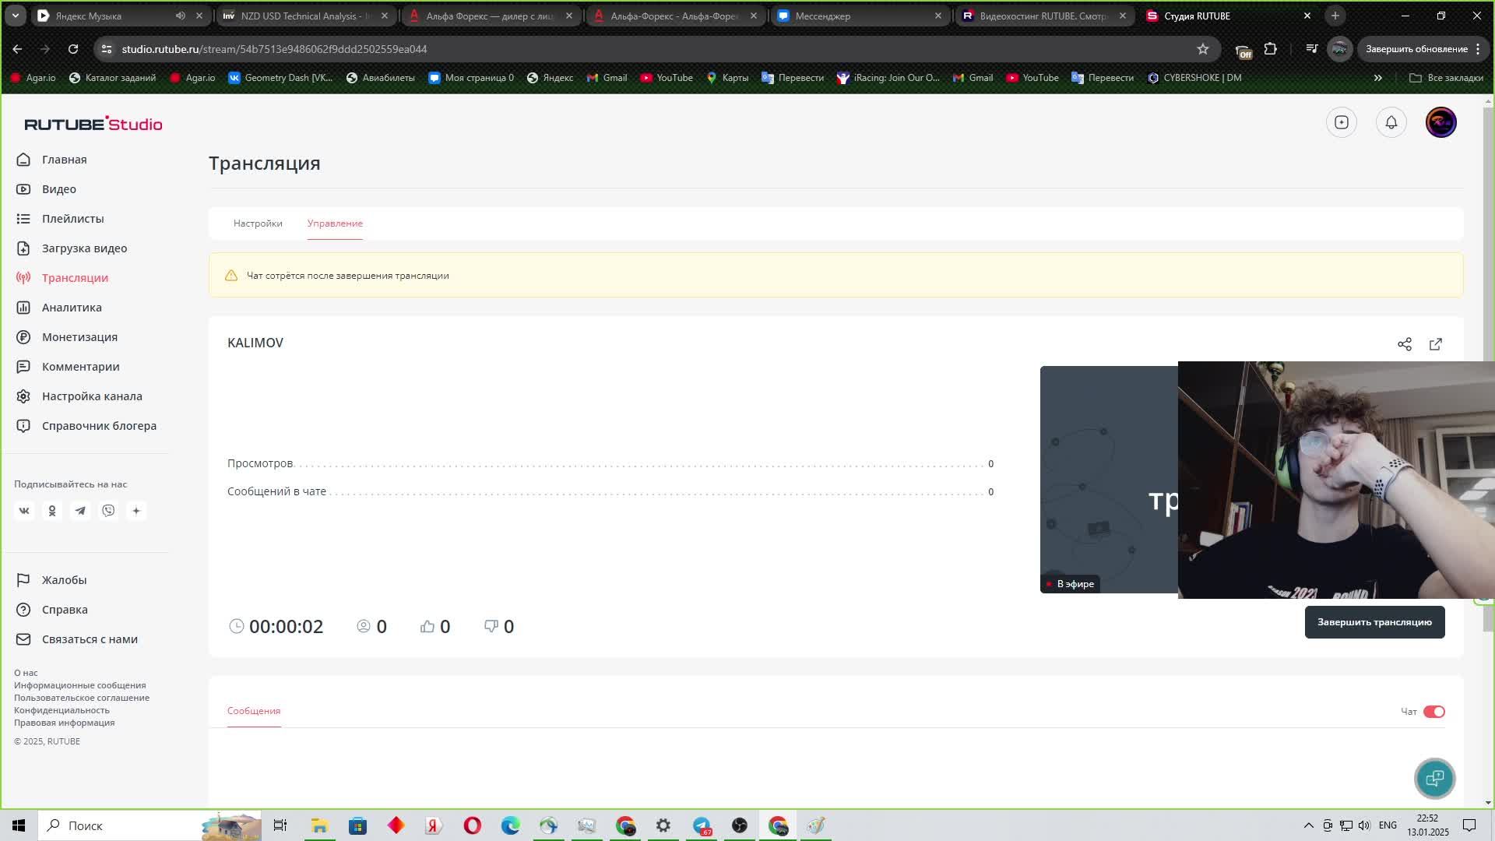Switch to NZD USD Technical Analysis tab
The height and width of the screenshot is (841, 1495).
click(x=304, y=16)
